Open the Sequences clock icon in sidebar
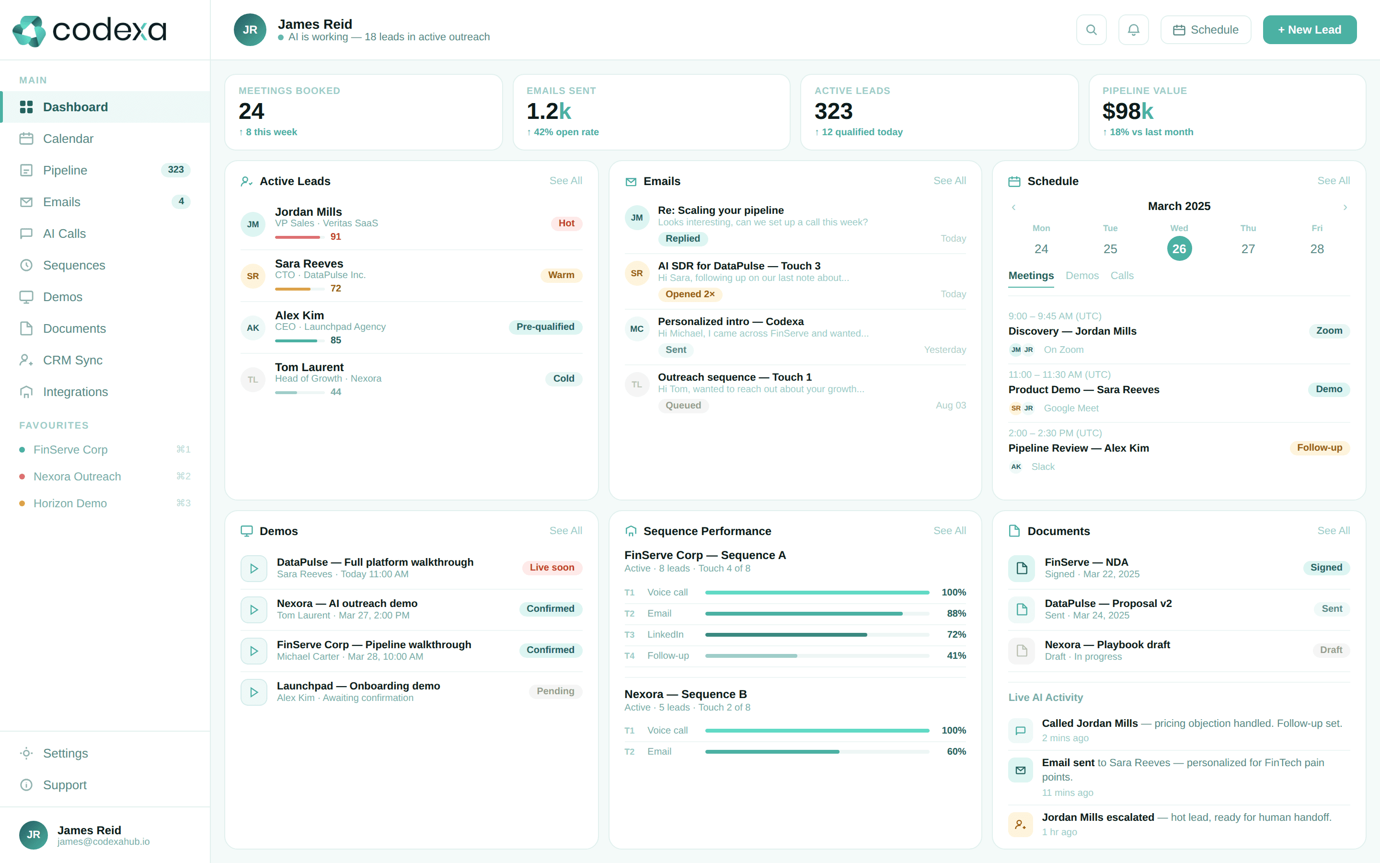 click(x=26, y=266)
